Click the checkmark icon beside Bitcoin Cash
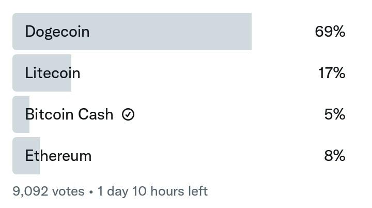 coord(128,114)
